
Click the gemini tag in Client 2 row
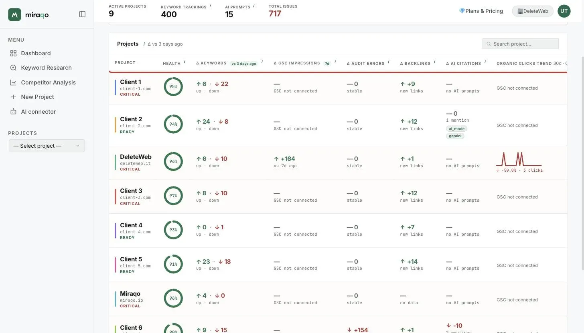click(455, 136)
